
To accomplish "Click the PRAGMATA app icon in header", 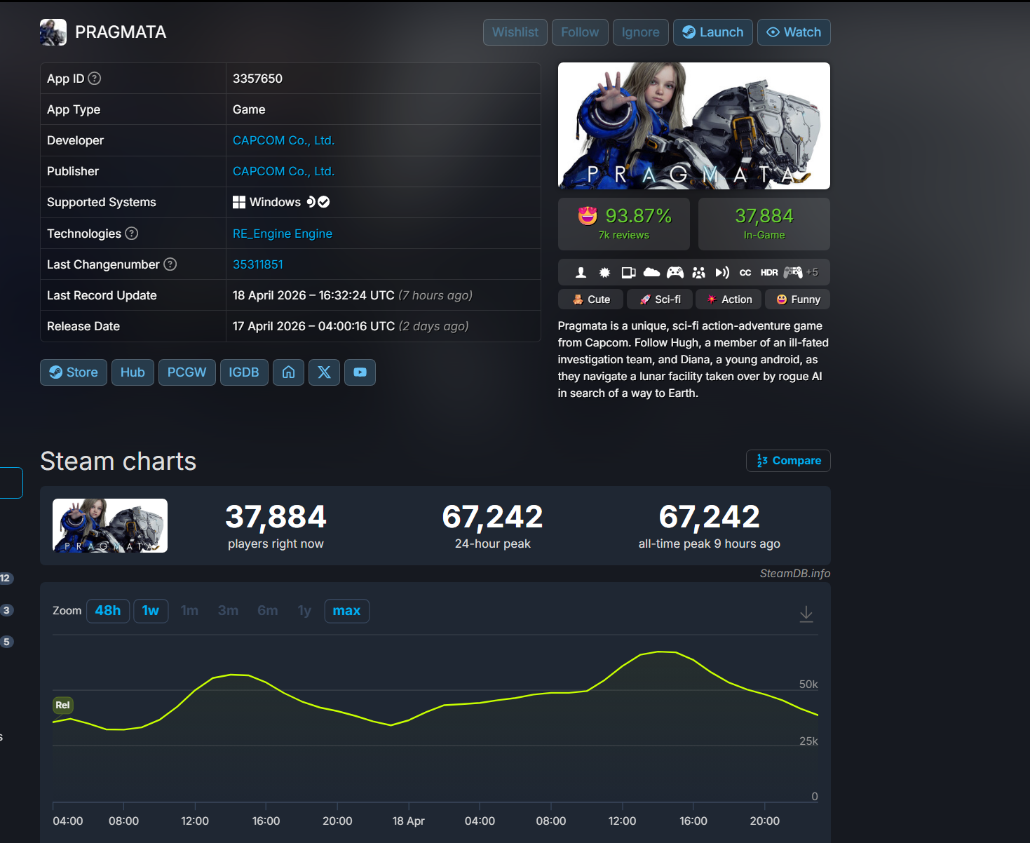I will (53, 32).
